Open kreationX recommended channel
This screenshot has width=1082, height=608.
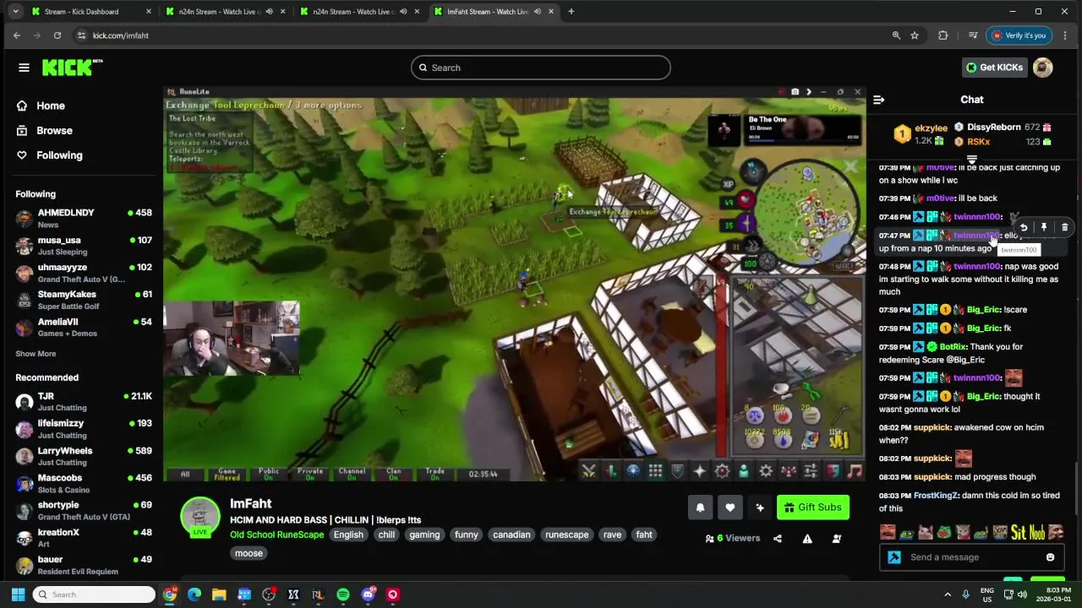coord(83,538)
